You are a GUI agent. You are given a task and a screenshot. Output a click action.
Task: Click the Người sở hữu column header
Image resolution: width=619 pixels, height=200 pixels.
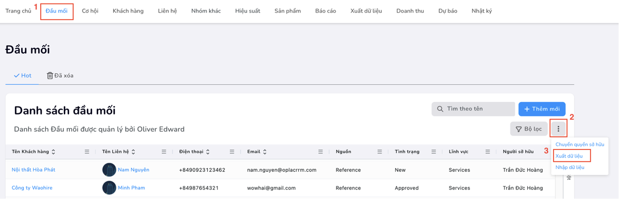pyautogui.click(x=518, y=152)
